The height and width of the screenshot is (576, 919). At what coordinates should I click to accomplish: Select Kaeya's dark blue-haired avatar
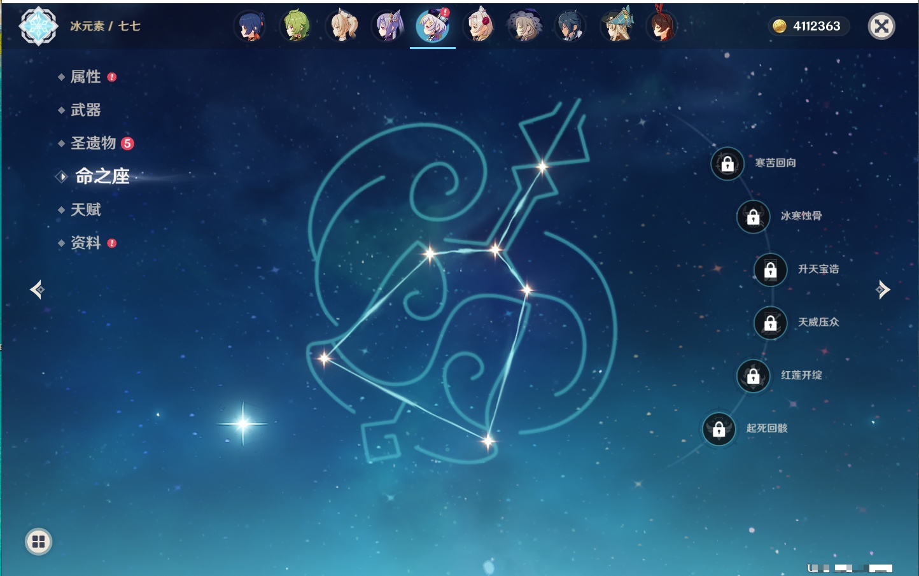570,26
